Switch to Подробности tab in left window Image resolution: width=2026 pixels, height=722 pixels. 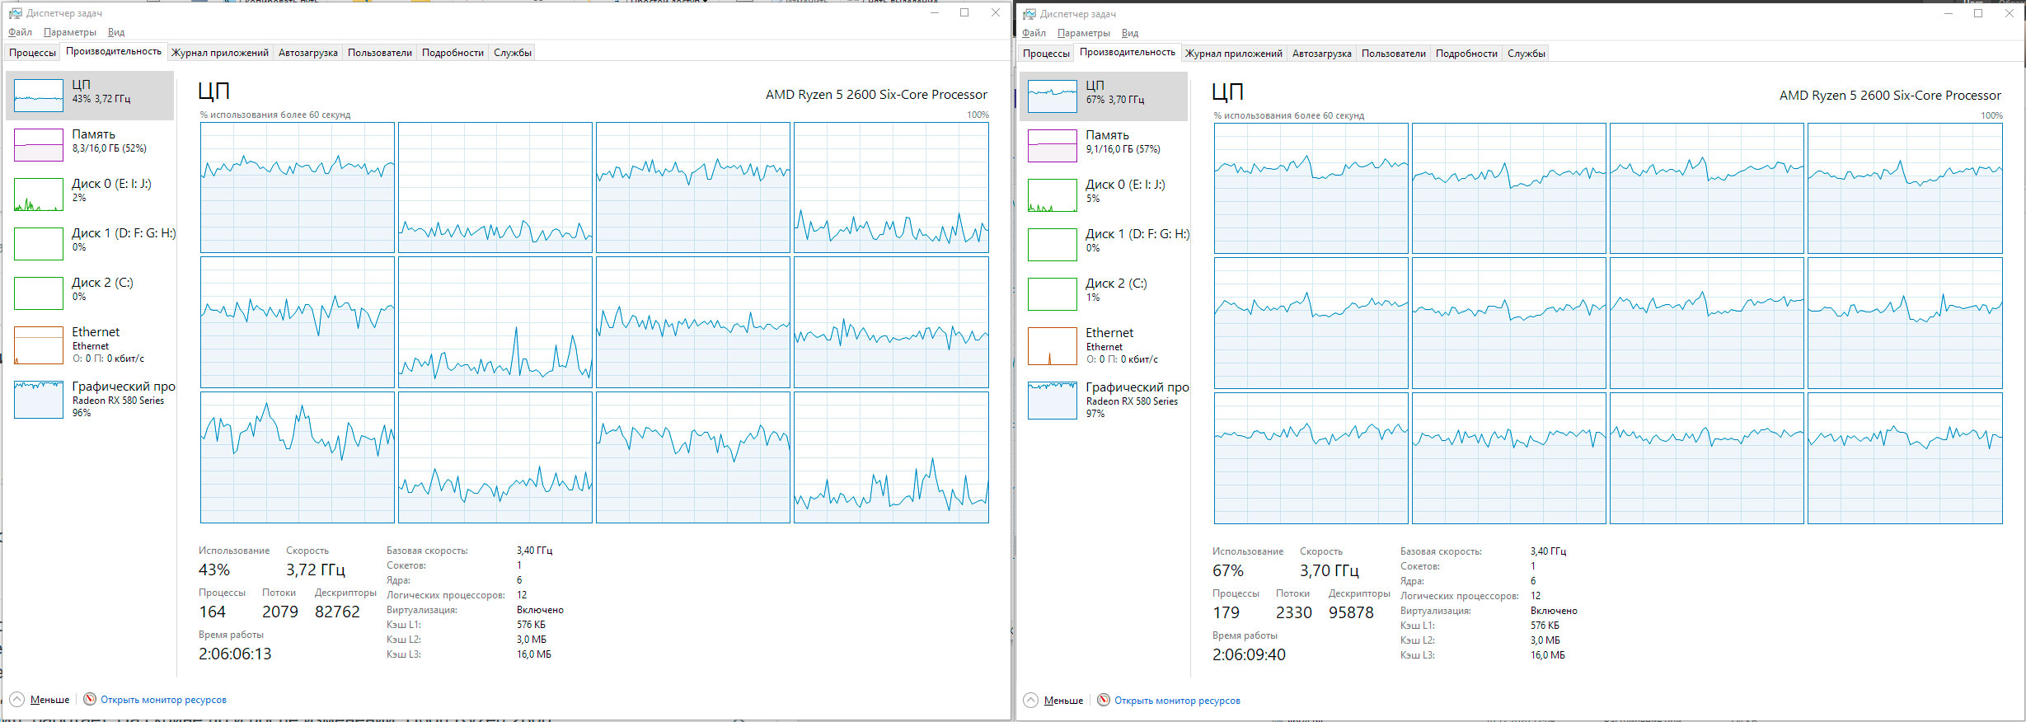pyautogui.click(x=453, y=53)
